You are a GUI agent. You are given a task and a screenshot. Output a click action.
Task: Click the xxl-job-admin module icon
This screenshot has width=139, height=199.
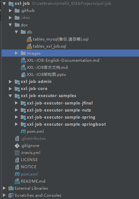[17, 82]
